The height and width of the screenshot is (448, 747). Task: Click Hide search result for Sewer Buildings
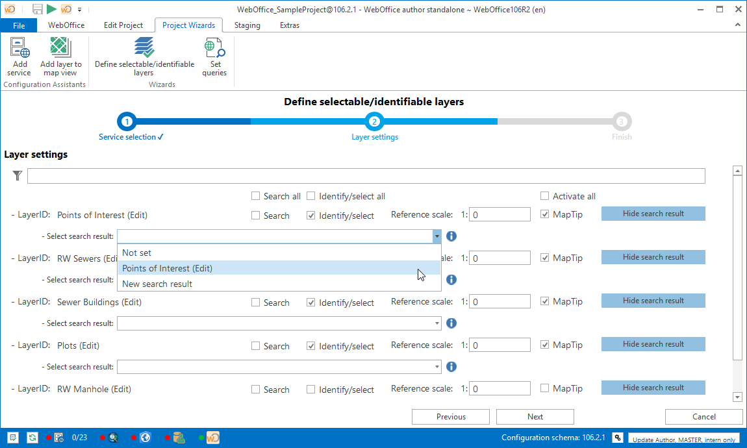pos(653,301)
